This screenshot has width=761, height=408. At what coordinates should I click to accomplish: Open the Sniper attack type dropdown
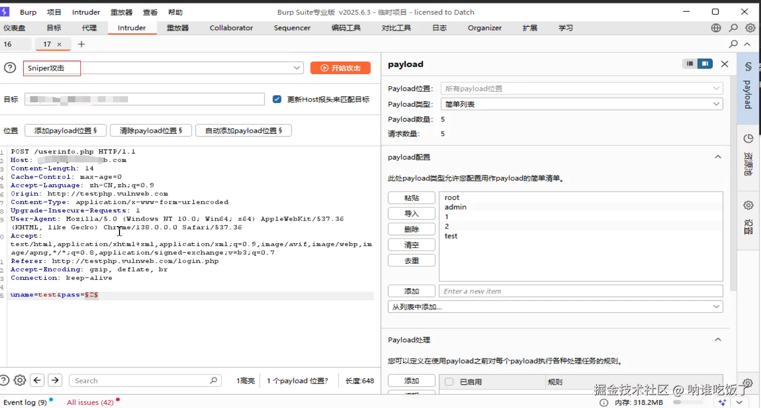163,68
